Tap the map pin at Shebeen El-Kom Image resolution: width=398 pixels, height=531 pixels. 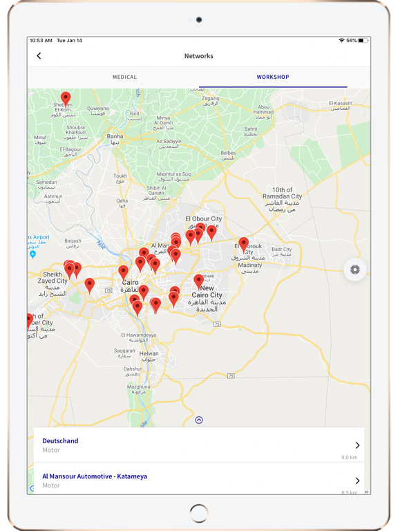coord(66,99)
